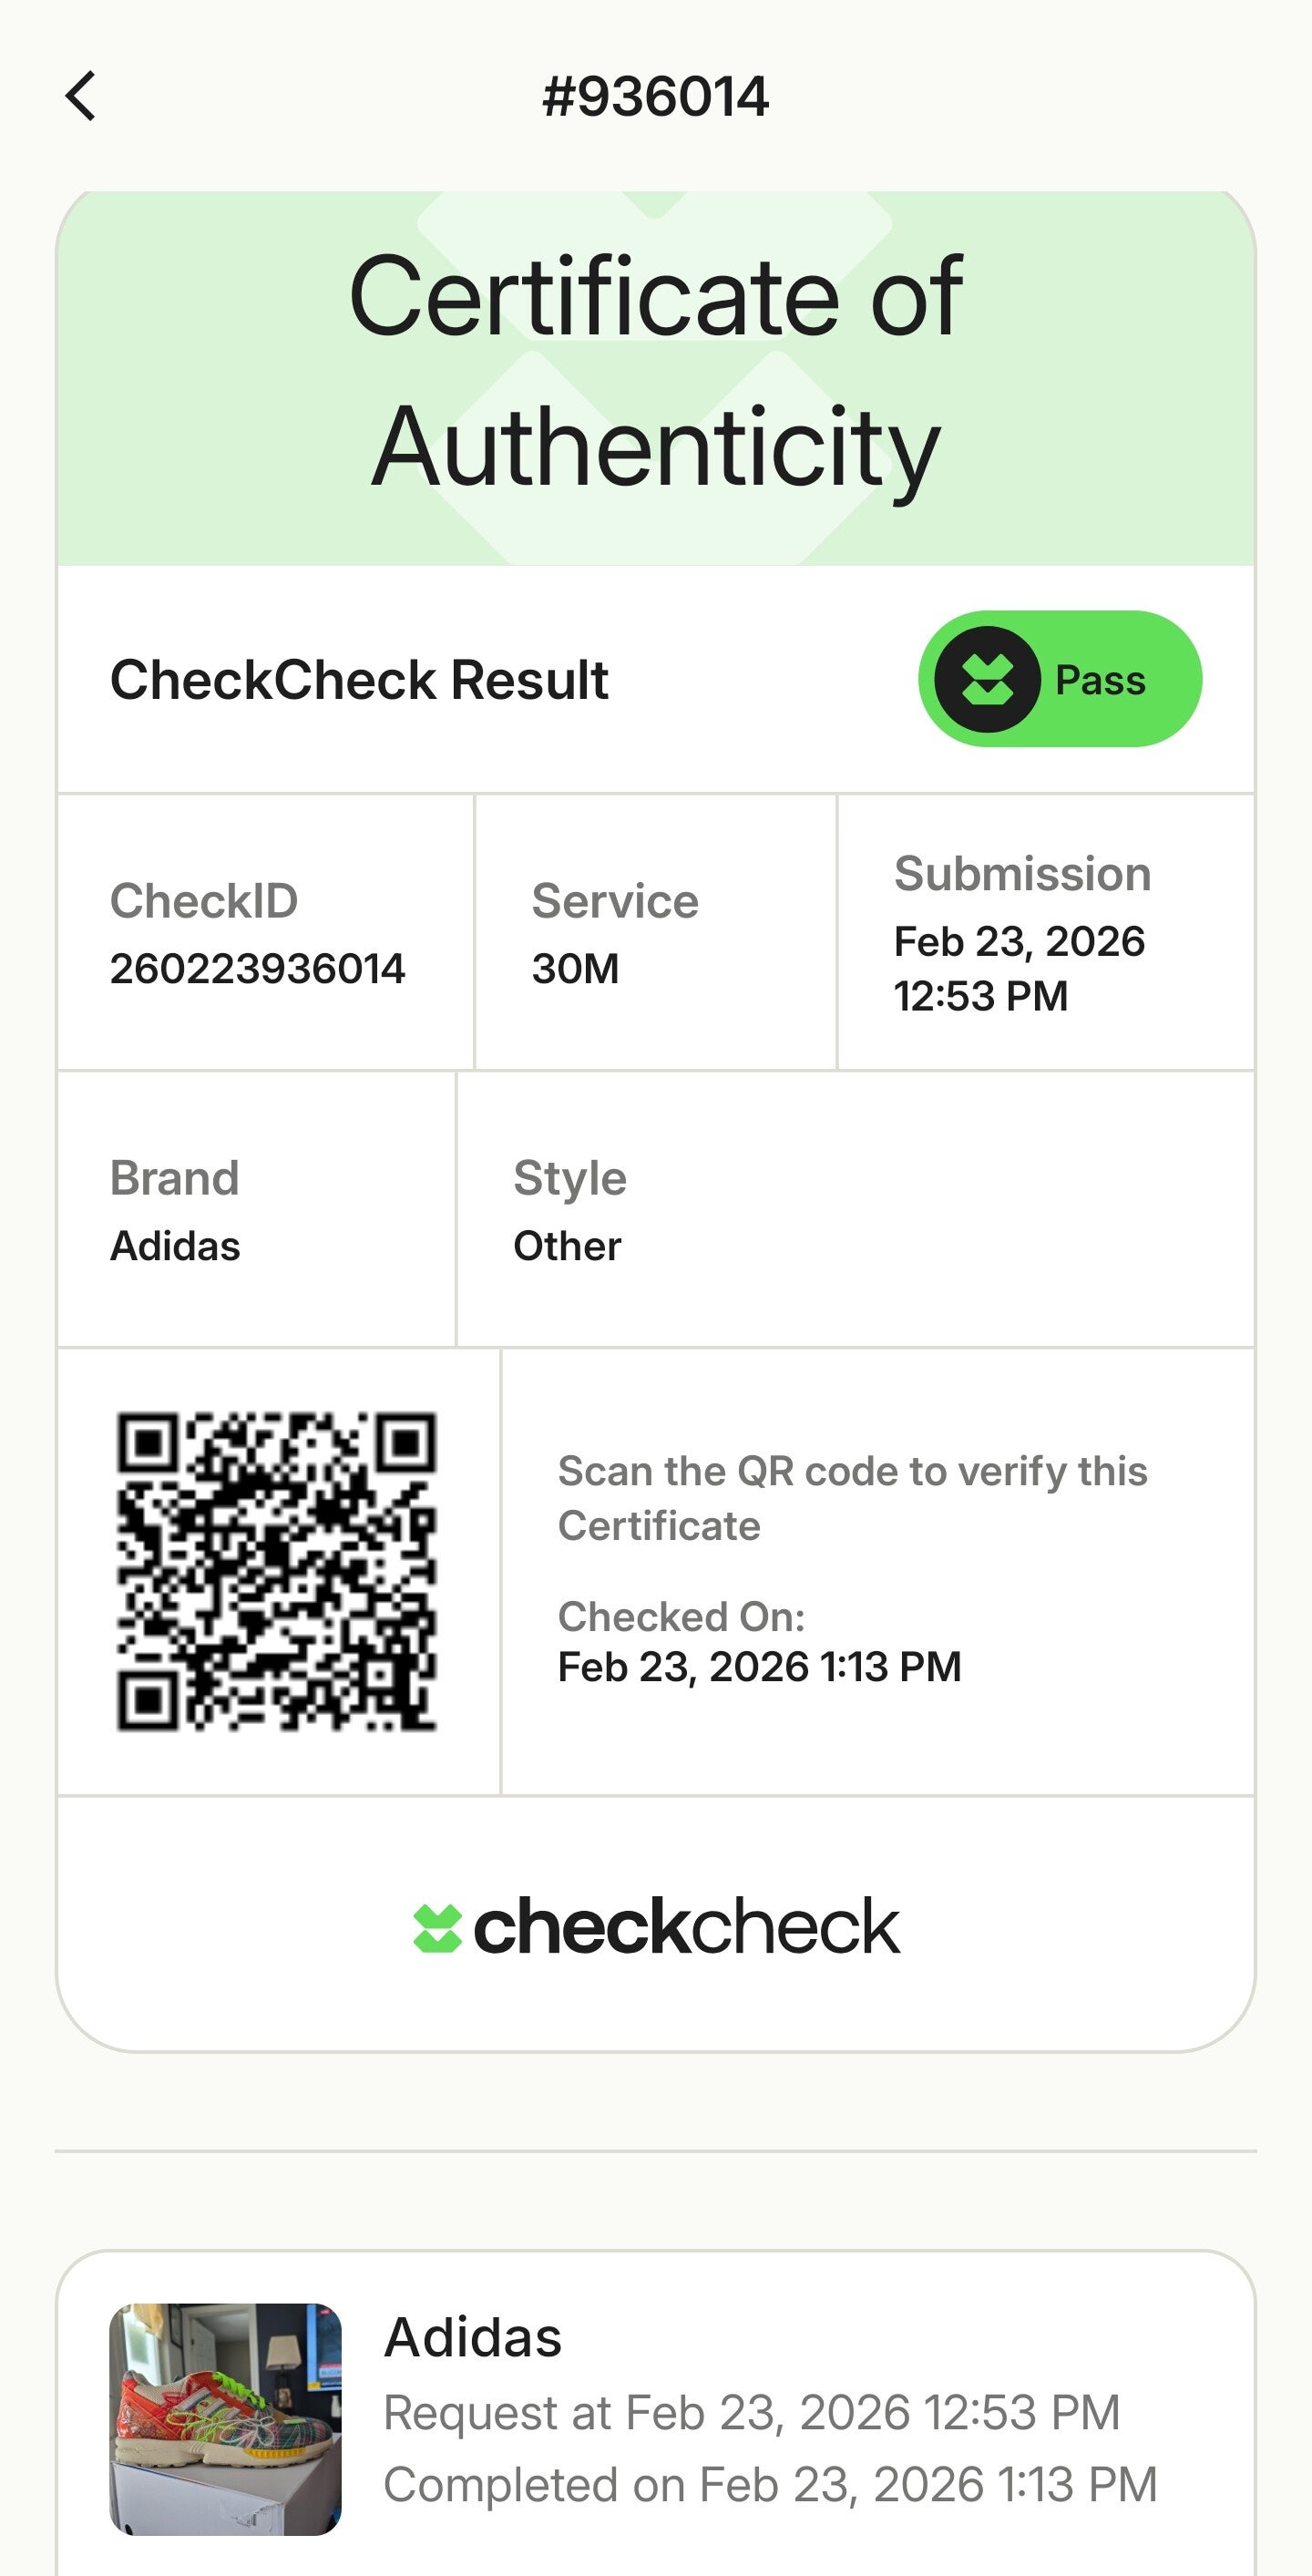Tap the back arrow icon
Viewport: 1312px width, 2576px height.
click(x=81, y=96)
